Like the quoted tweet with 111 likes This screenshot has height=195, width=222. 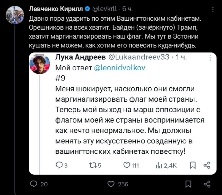131,165
